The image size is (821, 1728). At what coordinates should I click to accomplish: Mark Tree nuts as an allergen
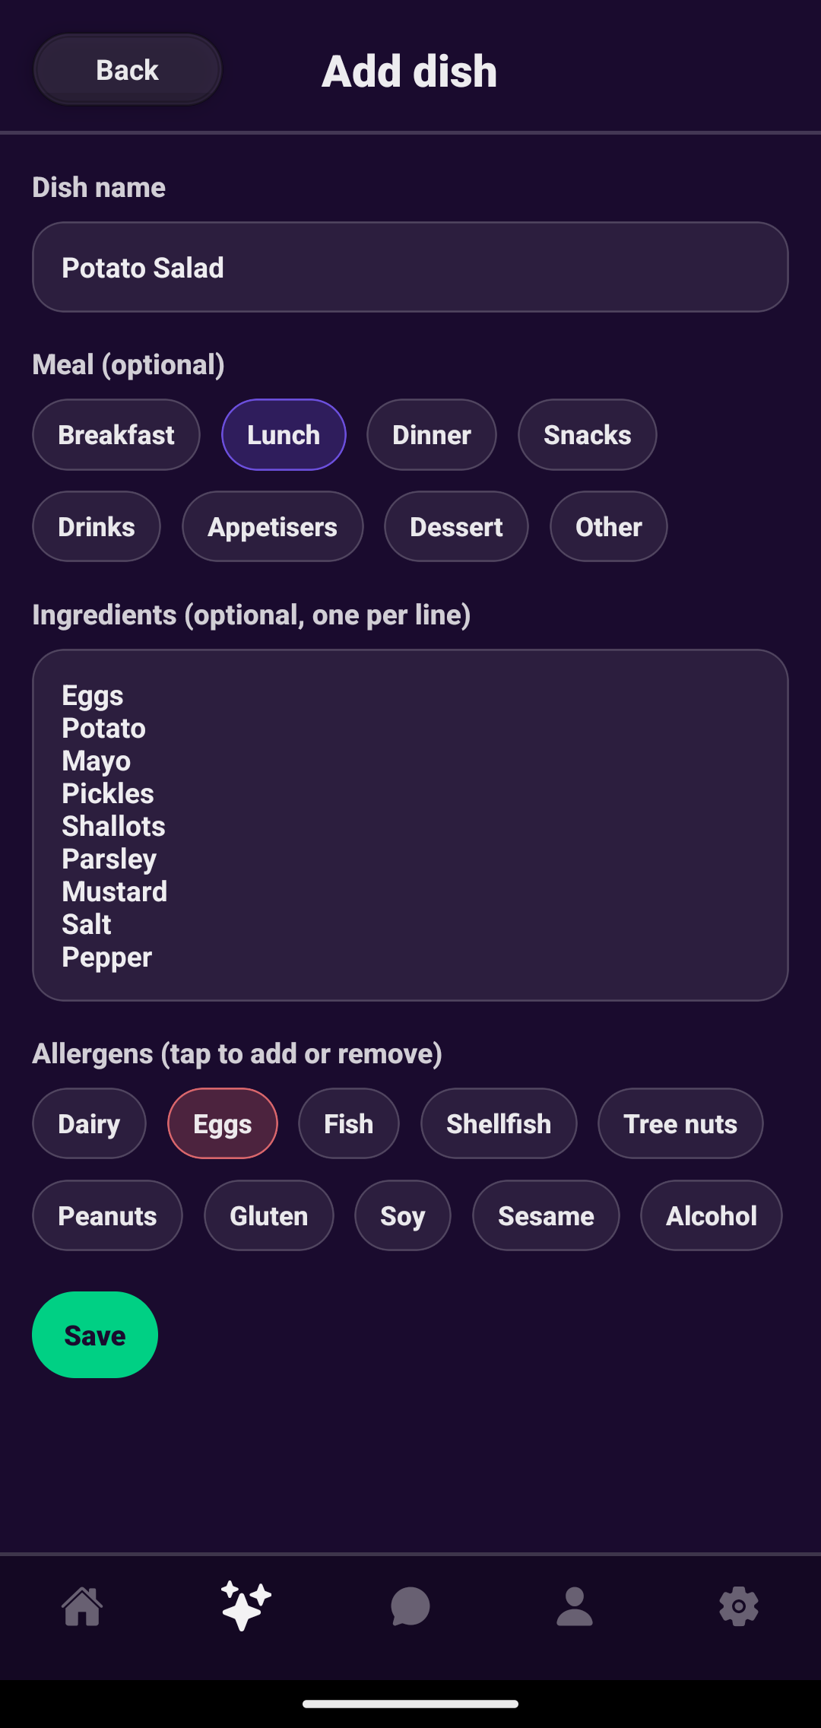pyautogui.click(x=680, y=1123)
